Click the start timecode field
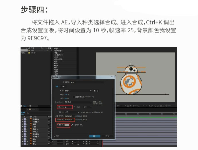 point(69,116)
